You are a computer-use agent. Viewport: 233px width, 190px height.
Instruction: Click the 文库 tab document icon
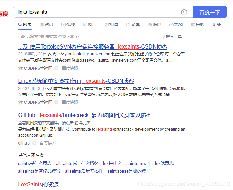[x=128, y=24]
